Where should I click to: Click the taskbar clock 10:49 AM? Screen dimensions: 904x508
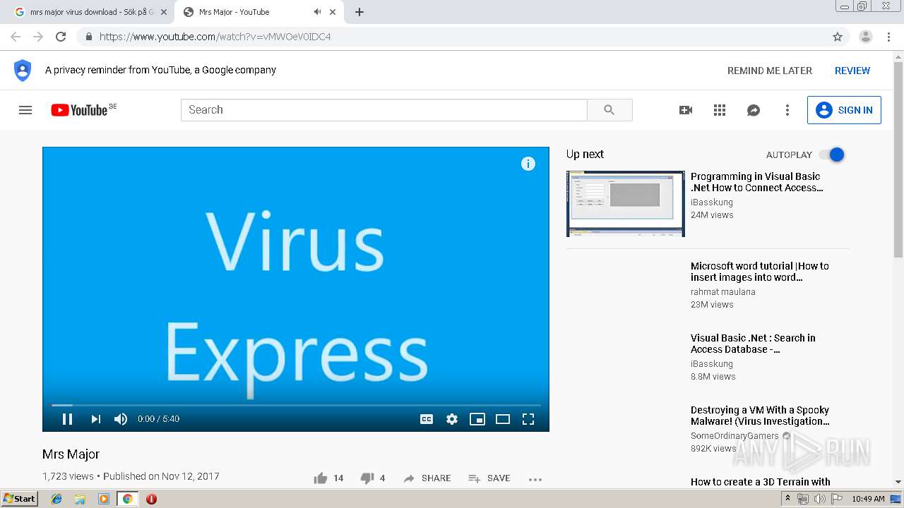(x=868, y=499)
